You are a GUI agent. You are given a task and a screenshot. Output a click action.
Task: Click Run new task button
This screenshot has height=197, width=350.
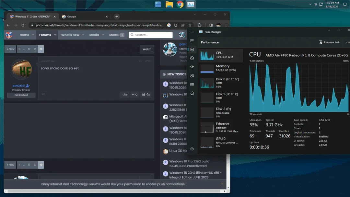[x=329, y=42]
